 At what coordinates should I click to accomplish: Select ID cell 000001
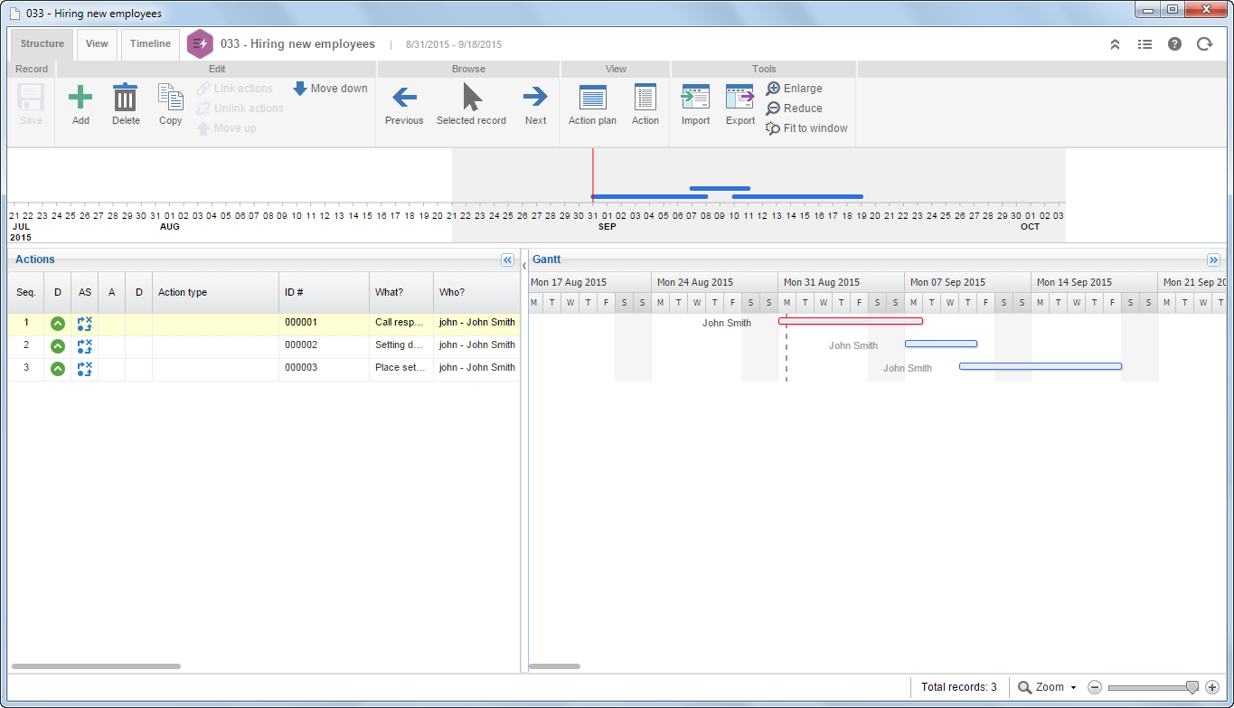point(324,323)
